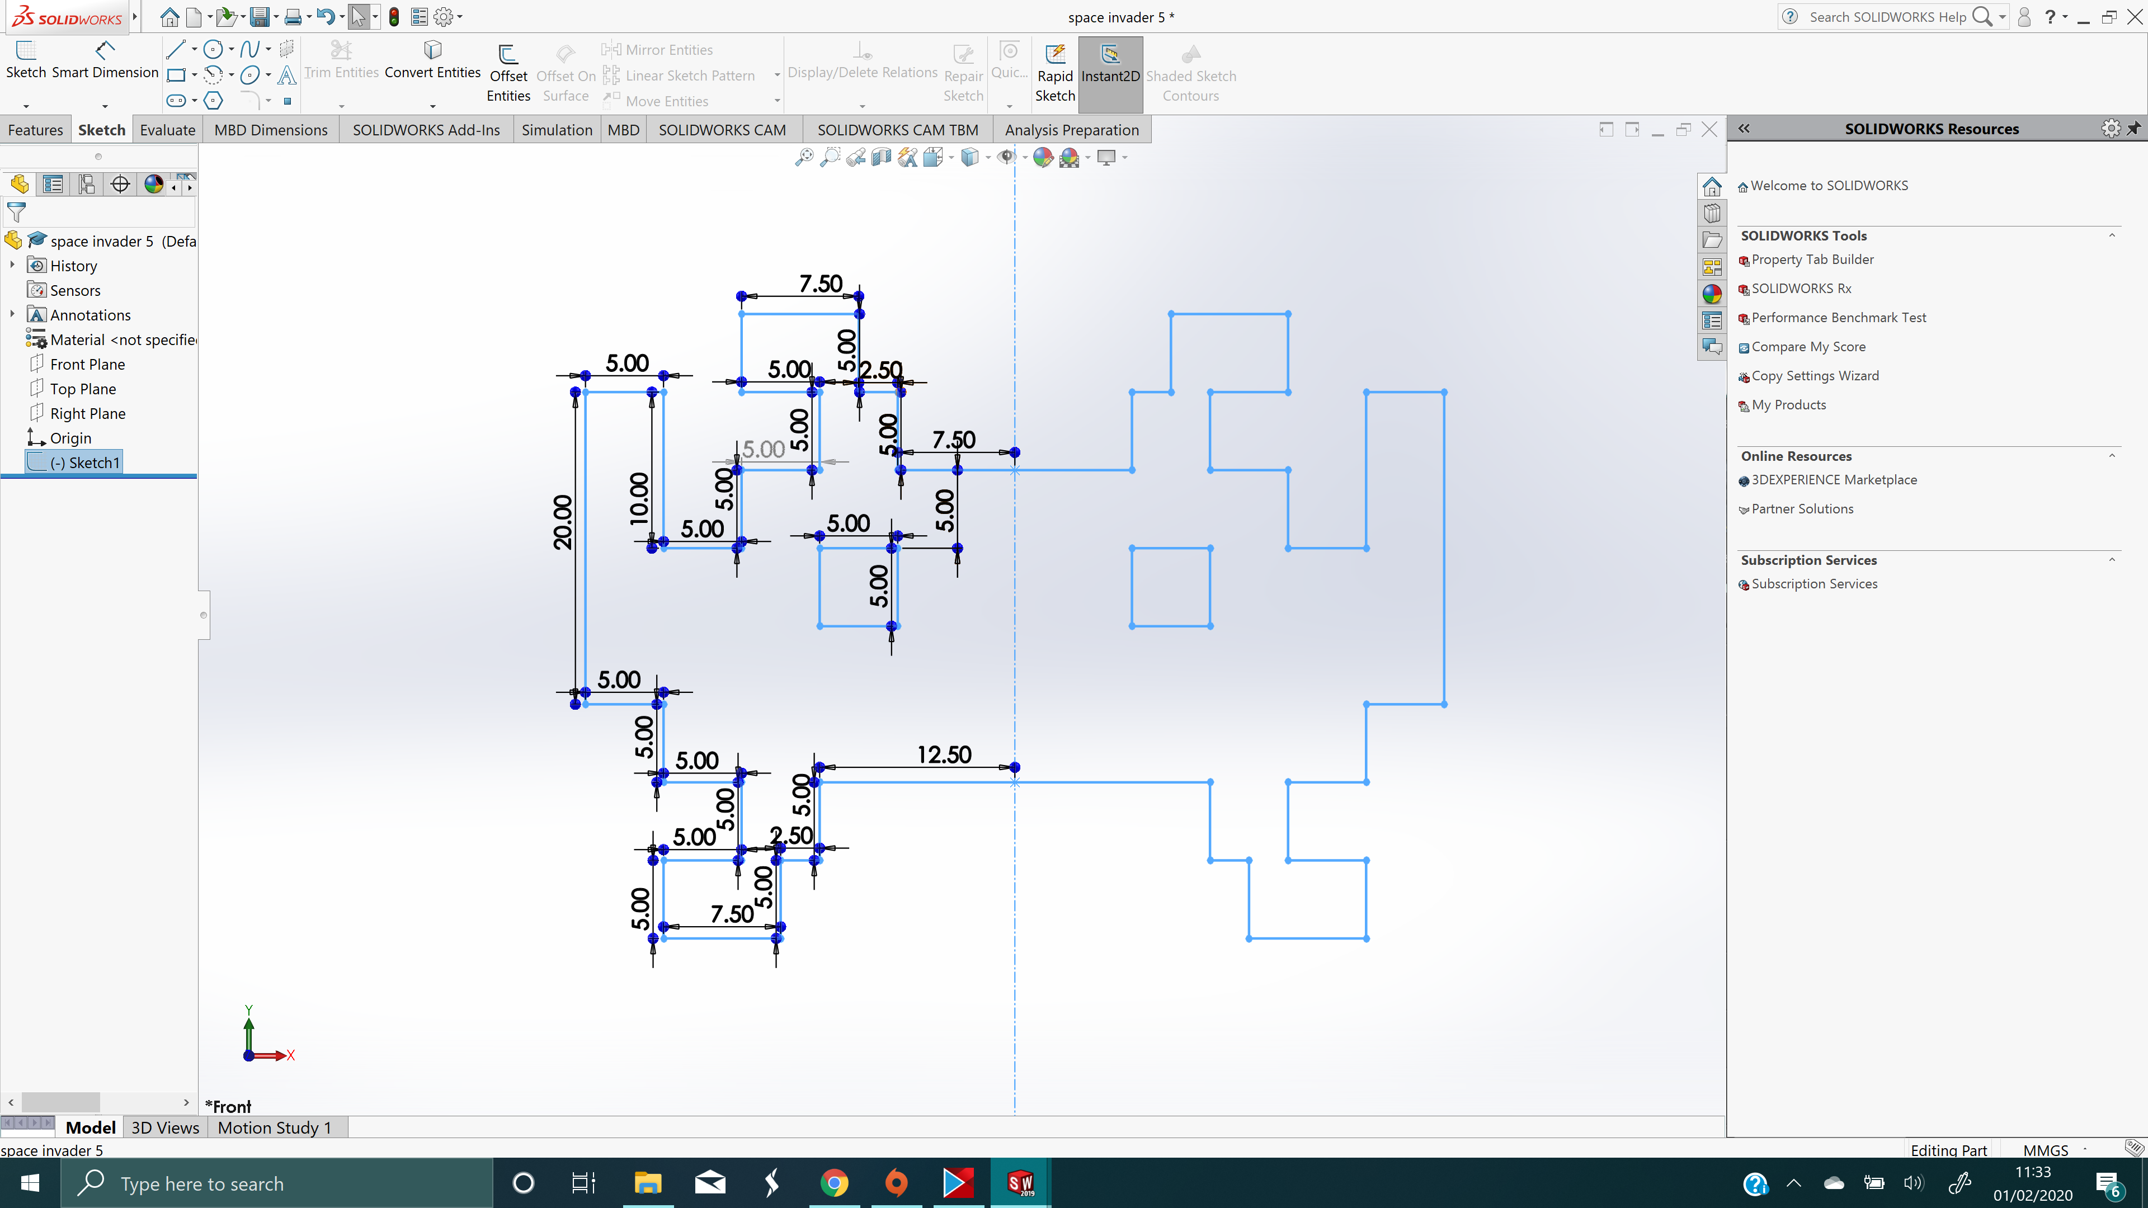This screenshot has height=1208, width=2148.
Task: Collapse the Online Resources section
Action: (2112, 455)
